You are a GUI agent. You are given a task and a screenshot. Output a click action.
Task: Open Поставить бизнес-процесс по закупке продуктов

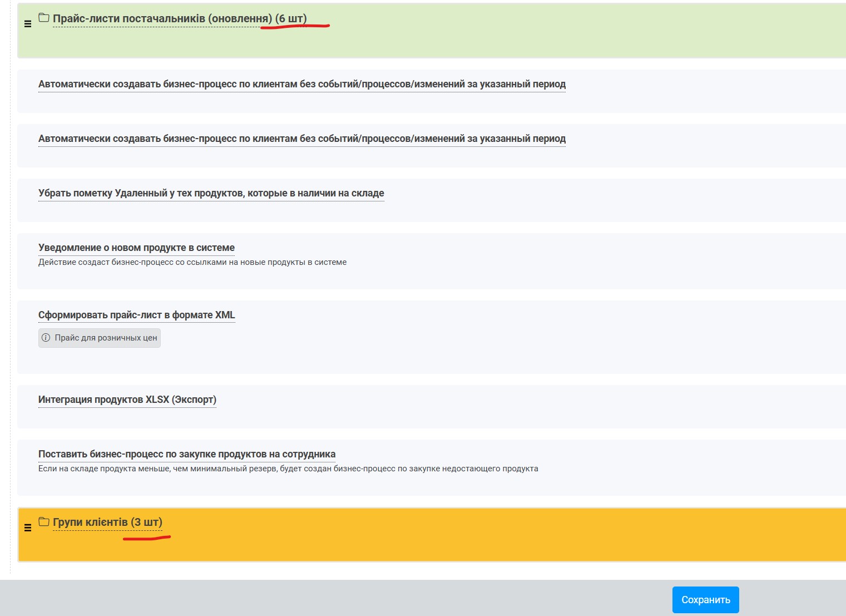[x=186, y=455]
